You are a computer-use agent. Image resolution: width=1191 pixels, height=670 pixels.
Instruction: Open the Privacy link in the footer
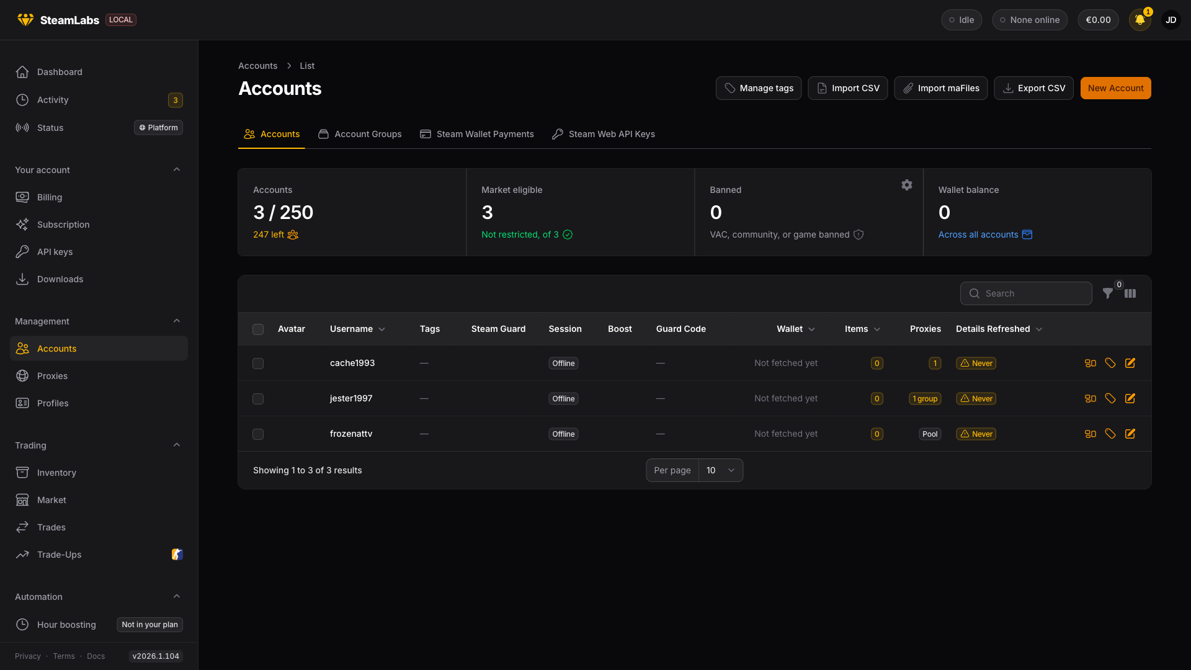(x=28, y=656)
